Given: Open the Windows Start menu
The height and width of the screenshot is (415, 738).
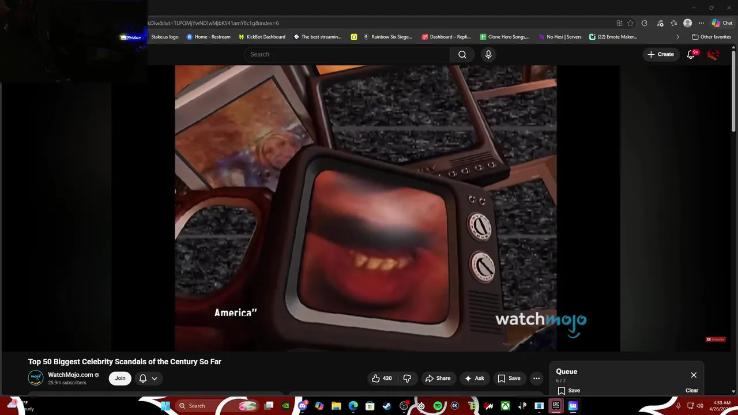Looking at the screenshot, I should coord(165,406).
